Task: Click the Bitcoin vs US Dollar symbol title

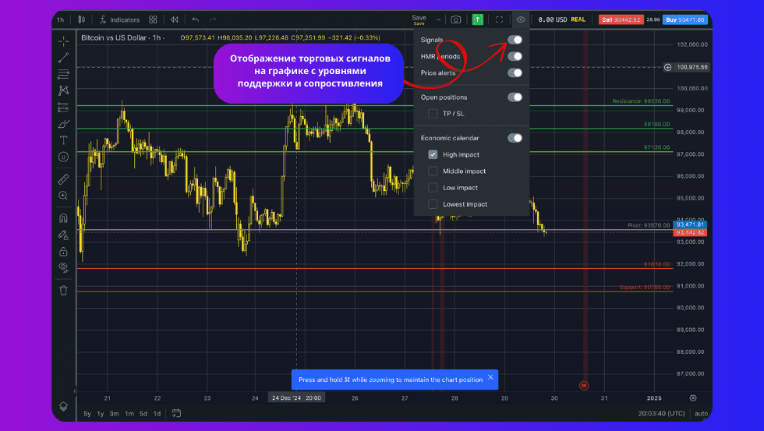Action: coord(114,37)
